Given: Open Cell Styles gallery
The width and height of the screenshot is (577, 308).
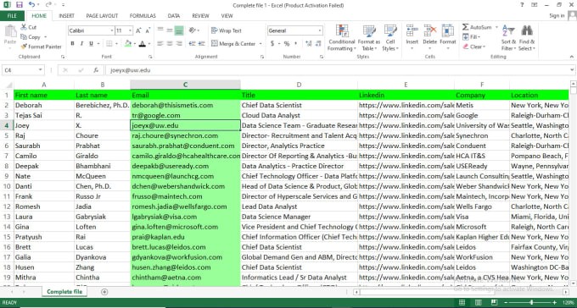Looking at the screenshot, I should (390, 38).
